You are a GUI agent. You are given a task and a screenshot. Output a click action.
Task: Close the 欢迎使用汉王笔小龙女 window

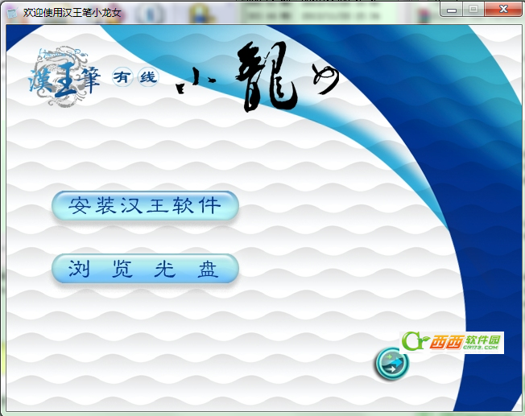[503, 10]
